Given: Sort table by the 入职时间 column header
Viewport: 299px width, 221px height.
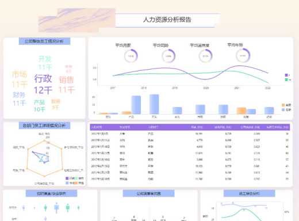Looking at the screenshot, I should 97,127.
